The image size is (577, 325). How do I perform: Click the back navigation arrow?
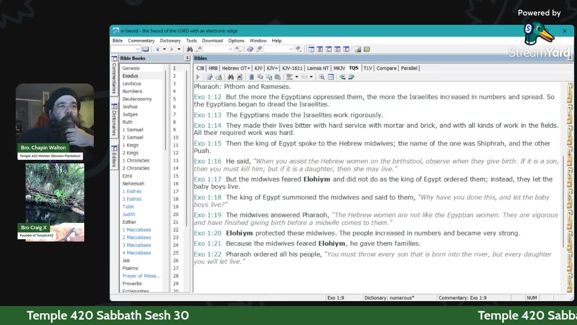point(157,49)
